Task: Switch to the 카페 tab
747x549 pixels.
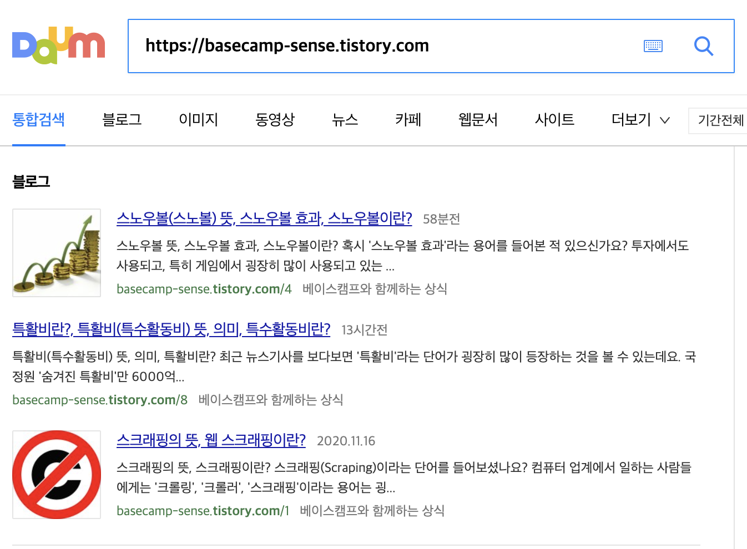Action: coord(408,119)
